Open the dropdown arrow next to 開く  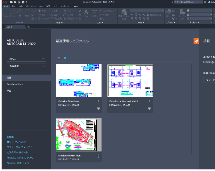pyautogui.click(x=43, y=59)
